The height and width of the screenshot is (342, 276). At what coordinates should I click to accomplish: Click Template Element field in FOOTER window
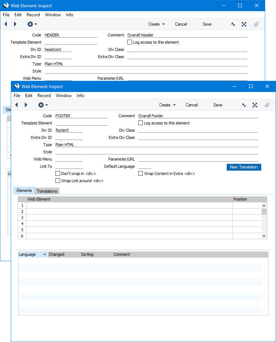coord(82,123)
